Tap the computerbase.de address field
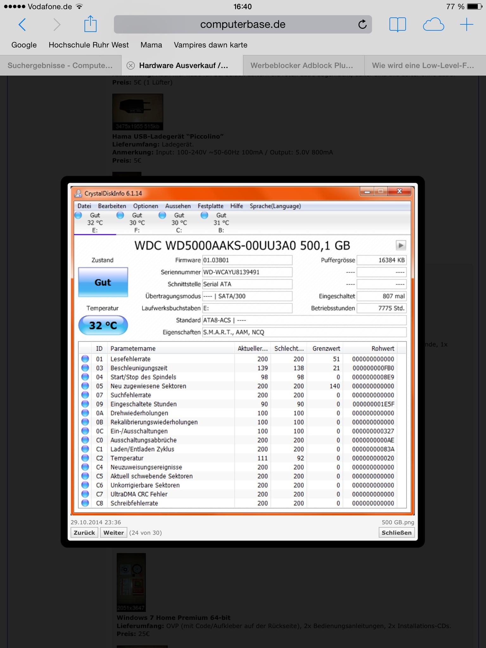 coord(243,24)
